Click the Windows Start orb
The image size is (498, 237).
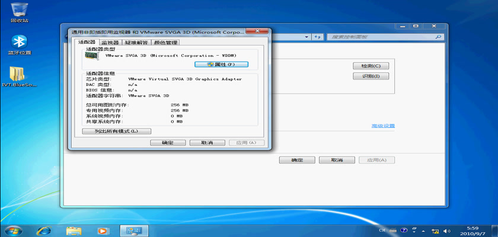coord(13,230)
